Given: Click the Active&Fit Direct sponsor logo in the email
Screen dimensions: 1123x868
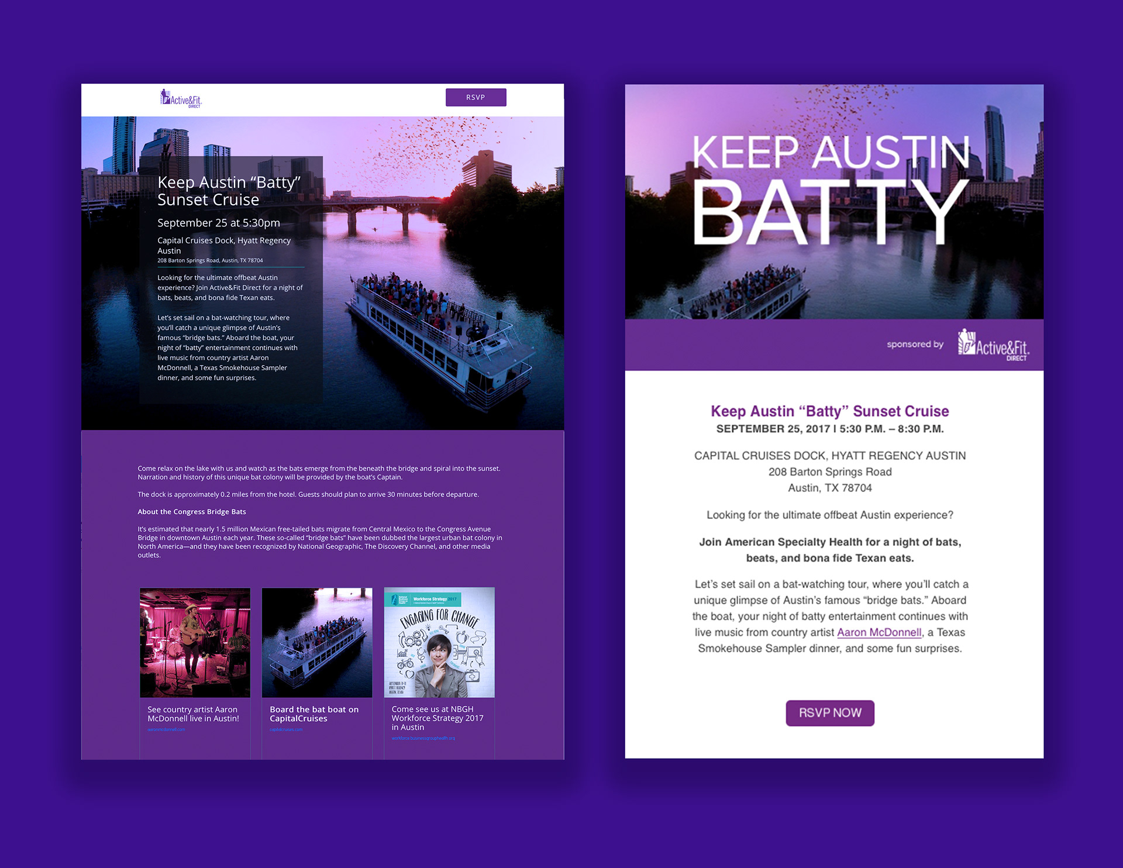Looking at the screenshot, I should 993,346.
